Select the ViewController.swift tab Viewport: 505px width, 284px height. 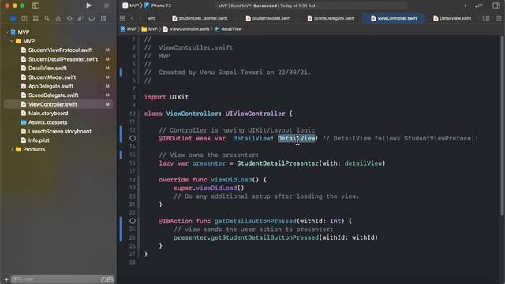point(394,18)
